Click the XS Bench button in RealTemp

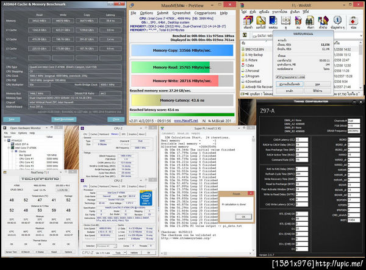25,251
